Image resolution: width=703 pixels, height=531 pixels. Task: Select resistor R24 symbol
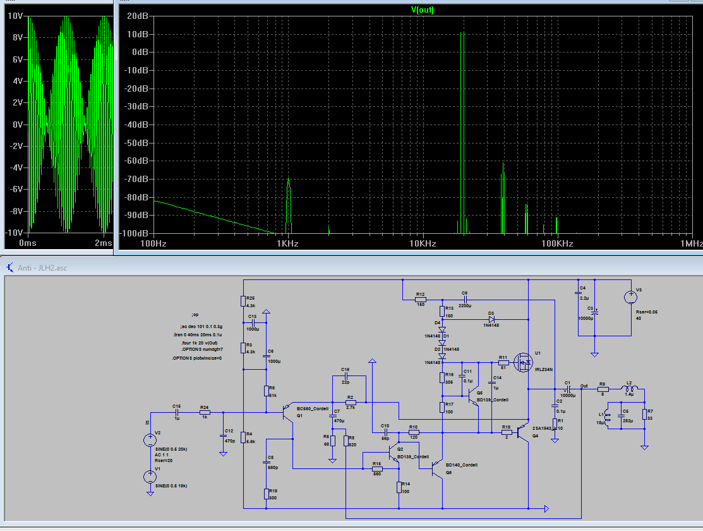point(205,412)
